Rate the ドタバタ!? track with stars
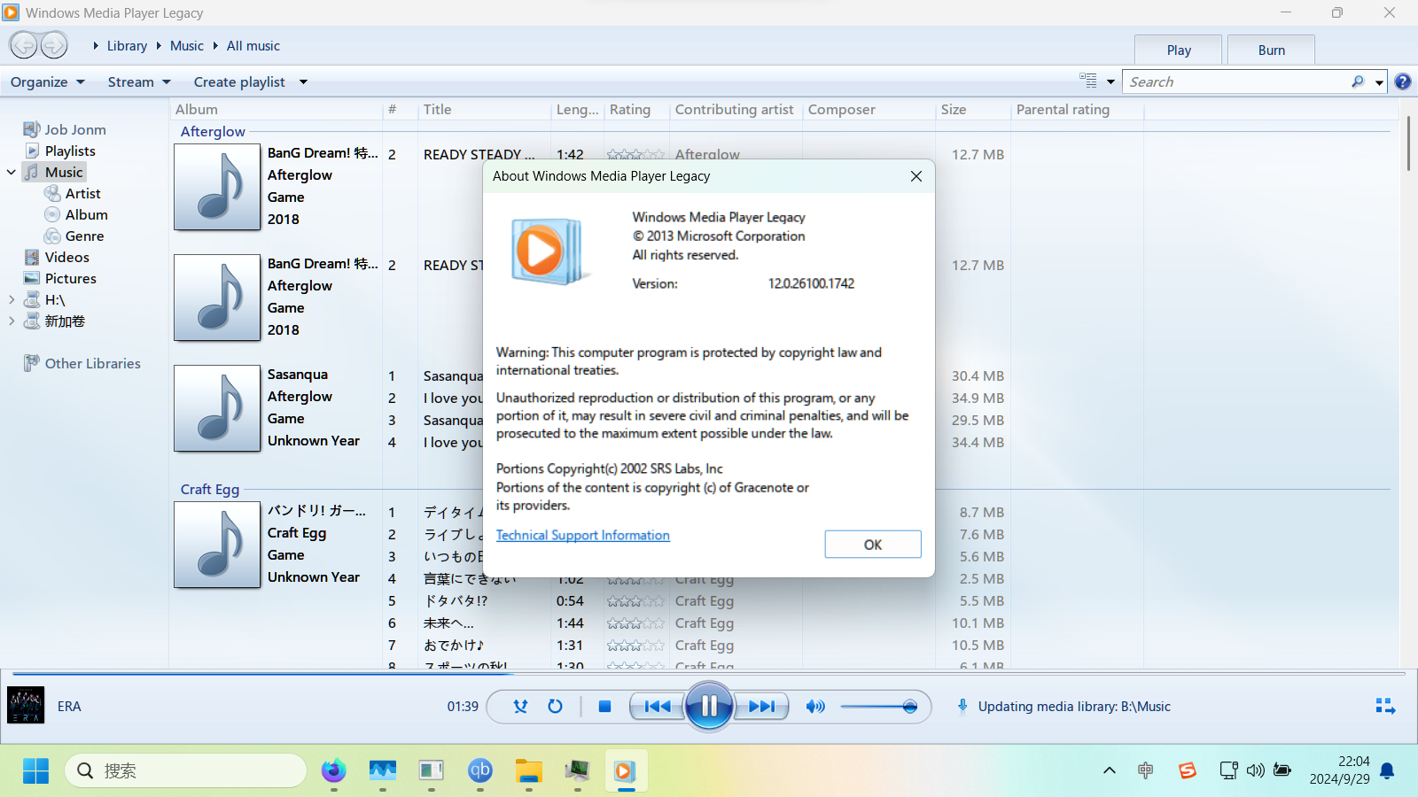The width and height of the screenshot is (1418, 797). (635, 601)
